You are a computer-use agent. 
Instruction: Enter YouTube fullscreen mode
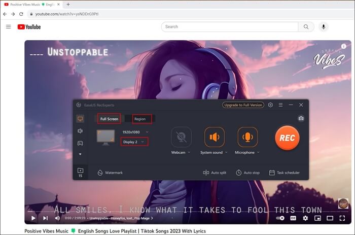342,218
